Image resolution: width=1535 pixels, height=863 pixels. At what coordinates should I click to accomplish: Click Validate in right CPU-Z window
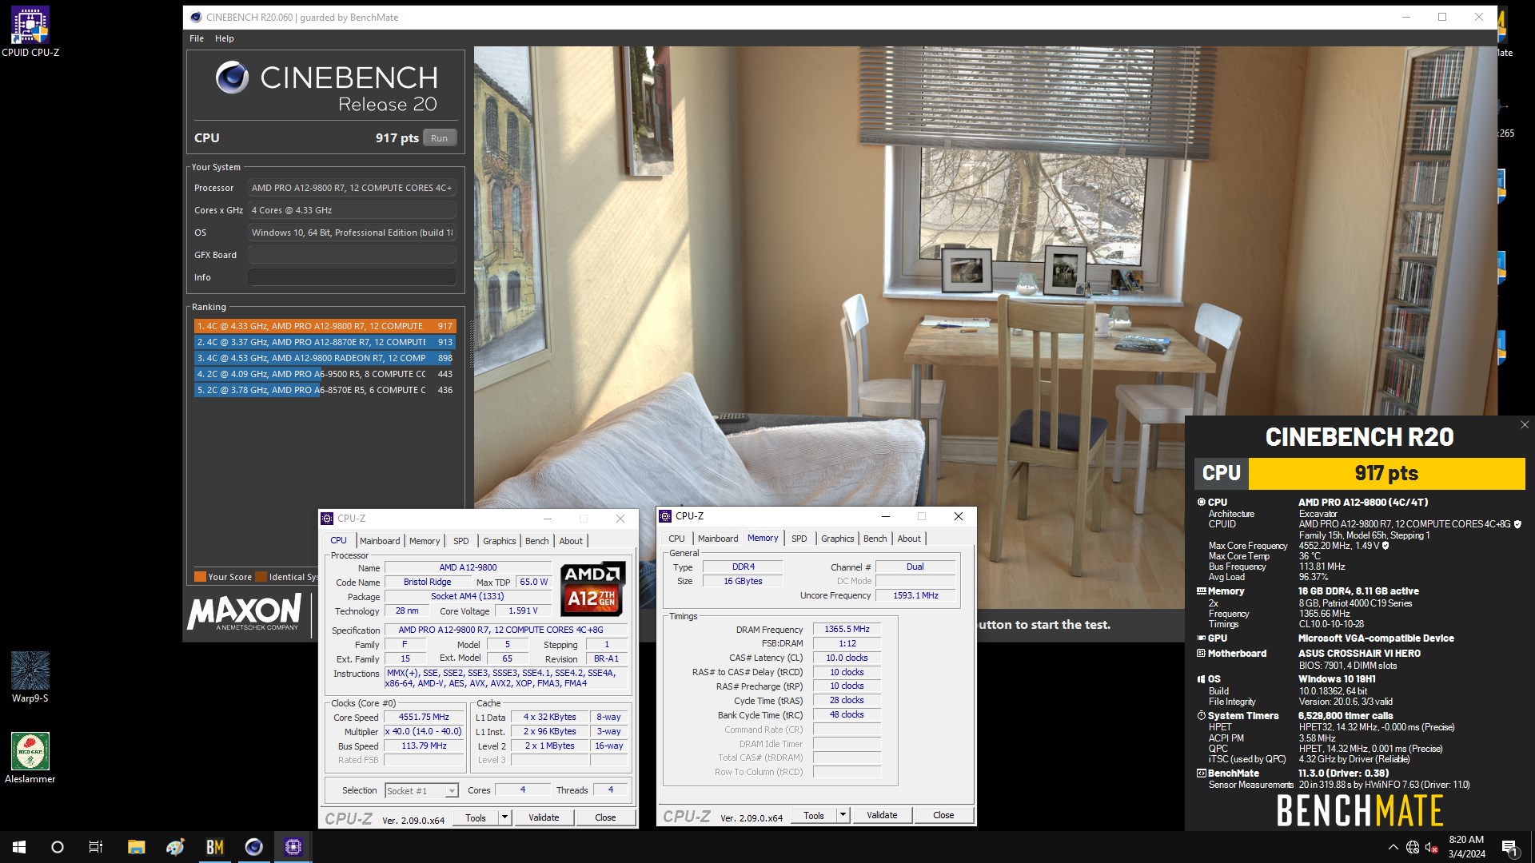pyautogui.click(x=882, y=815)
